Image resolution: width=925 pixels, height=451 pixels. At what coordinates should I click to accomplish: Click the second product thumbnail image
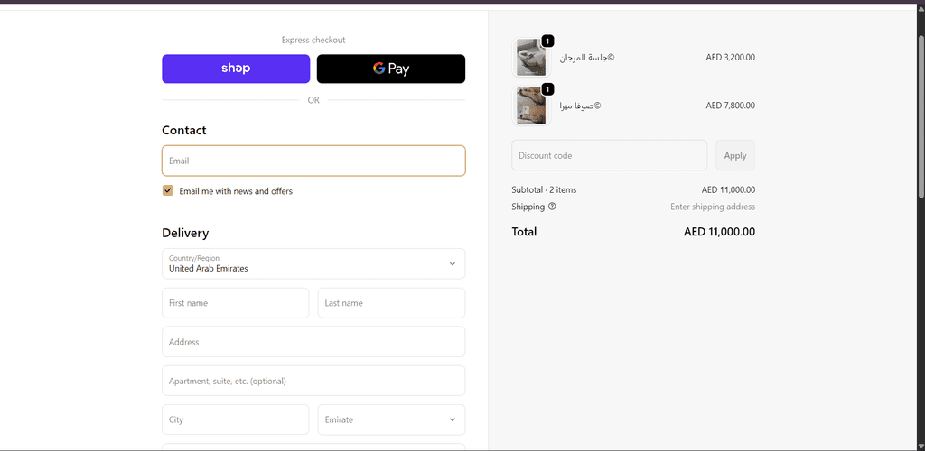click(x=530, y=106)
